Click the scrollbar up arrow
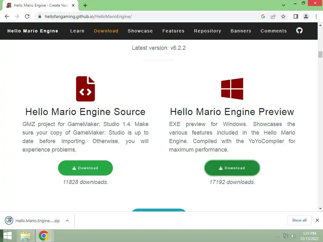This screenshot has height=242, width=323. [x=320, y=25]
